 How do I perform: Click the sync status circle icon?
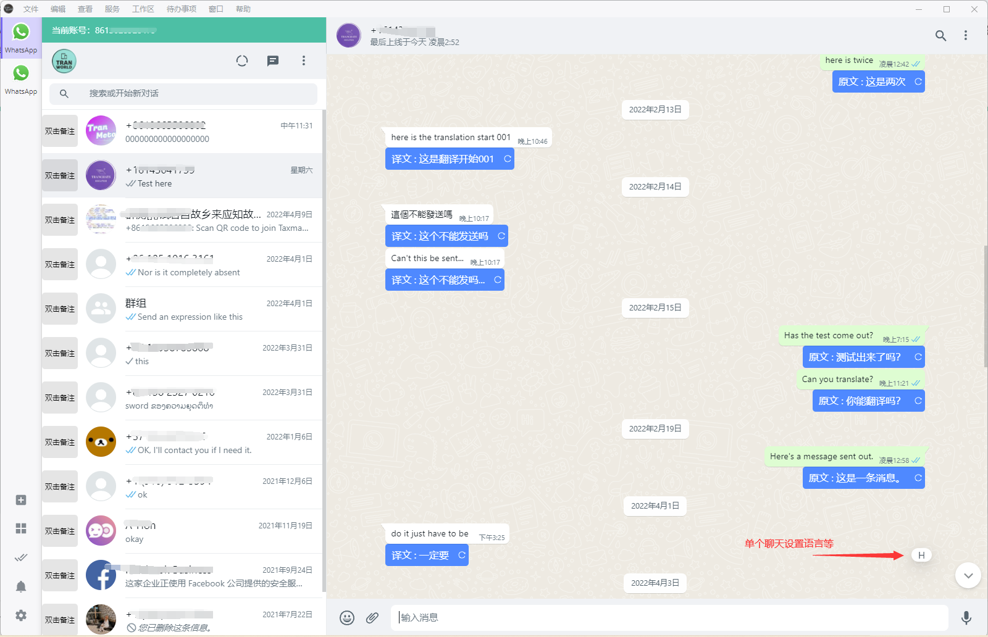(242, 60)
